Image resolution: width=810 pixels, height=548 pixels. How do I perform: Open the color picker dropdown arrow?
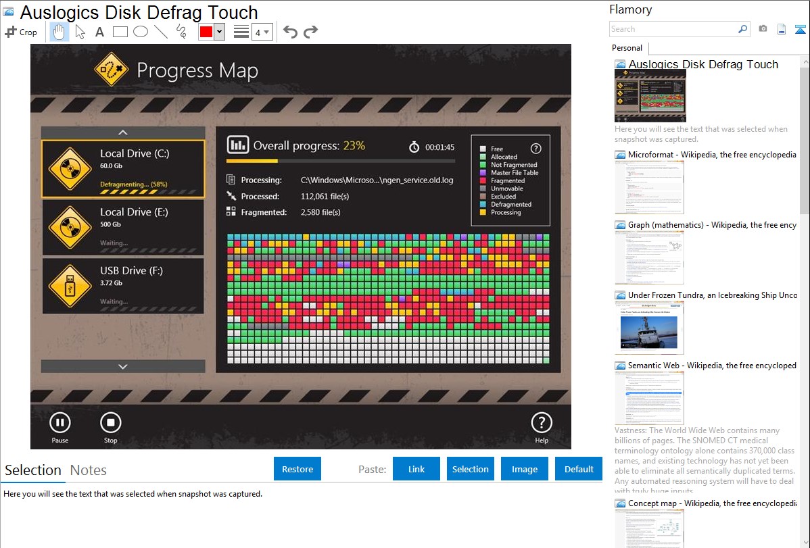tap(219, 32)
